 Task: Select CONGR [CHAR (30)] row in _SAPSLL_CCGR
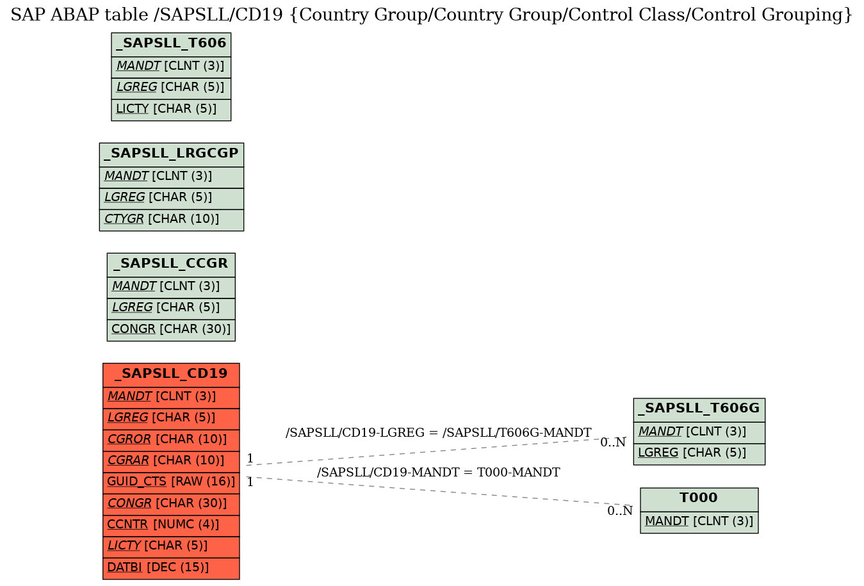[x=171, y=330]
